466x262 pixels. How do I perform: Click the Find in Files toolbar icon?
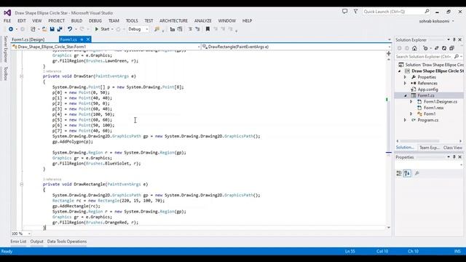coord(157,29)
